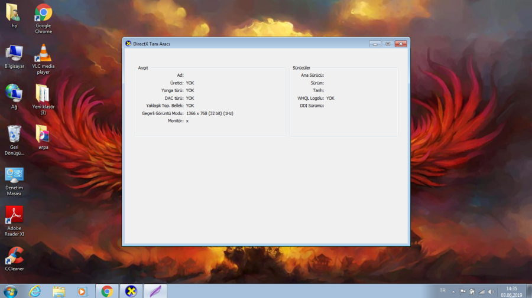The width and height of the screenshot is (532, 298).
Task: Click the Sürücüler group heading
Action: [x=301, y=68]
